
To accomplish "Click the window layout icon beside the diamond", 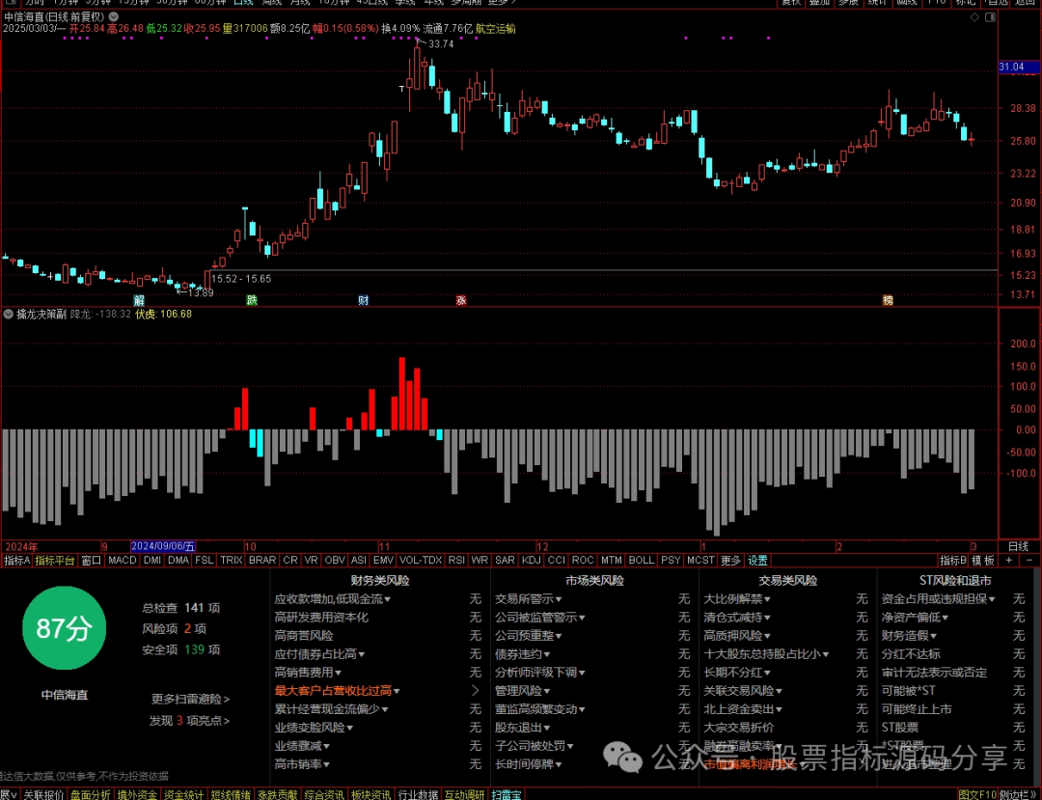I will (x=990, y=17).
